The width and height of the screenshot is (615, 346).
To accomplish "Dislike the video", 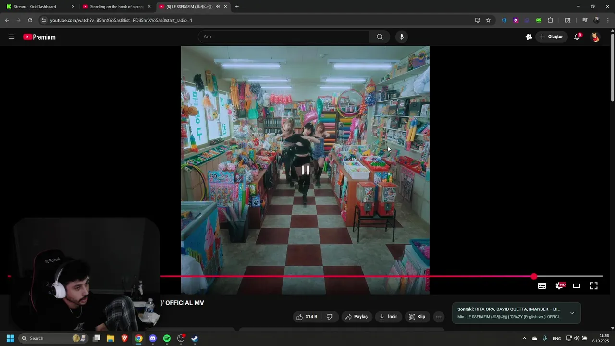I will tap(330, 317).
